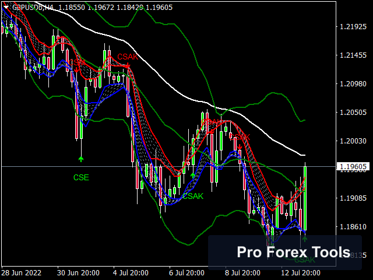Click price axis label 1.20980
The height and width of the screenshot is (280, 373).
(x=353, y=84)
